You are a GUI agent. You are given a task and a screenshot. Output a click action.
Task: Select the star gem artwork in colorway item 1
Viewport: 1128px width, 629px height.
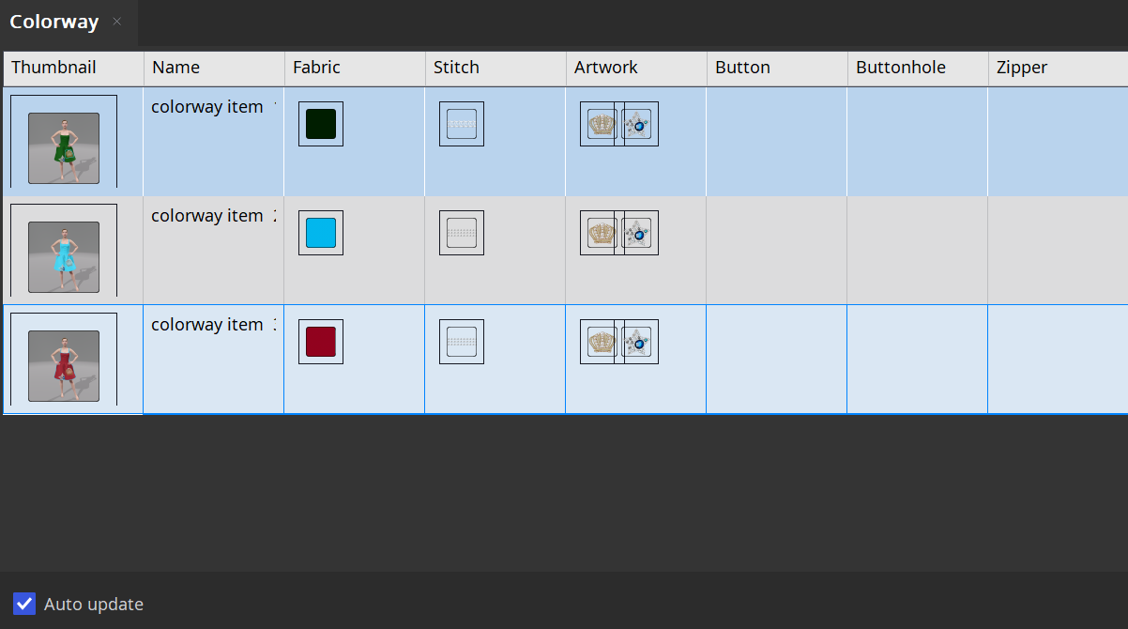[x=637, y=124]
